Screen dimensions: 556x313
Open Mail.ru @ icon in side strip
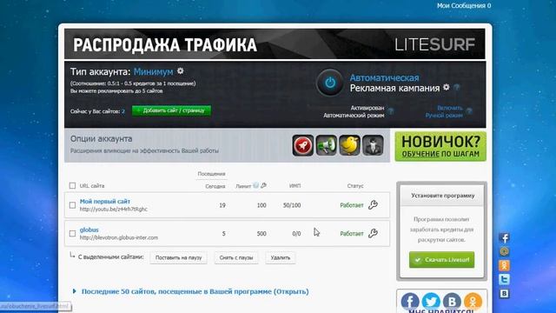click(504, 251)
